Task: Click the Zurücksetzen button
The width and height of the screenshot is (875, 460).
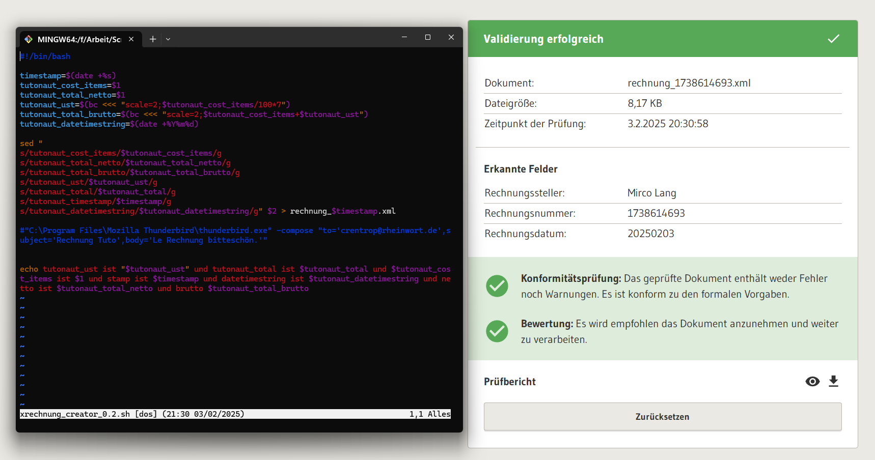Action: (663, 417)
